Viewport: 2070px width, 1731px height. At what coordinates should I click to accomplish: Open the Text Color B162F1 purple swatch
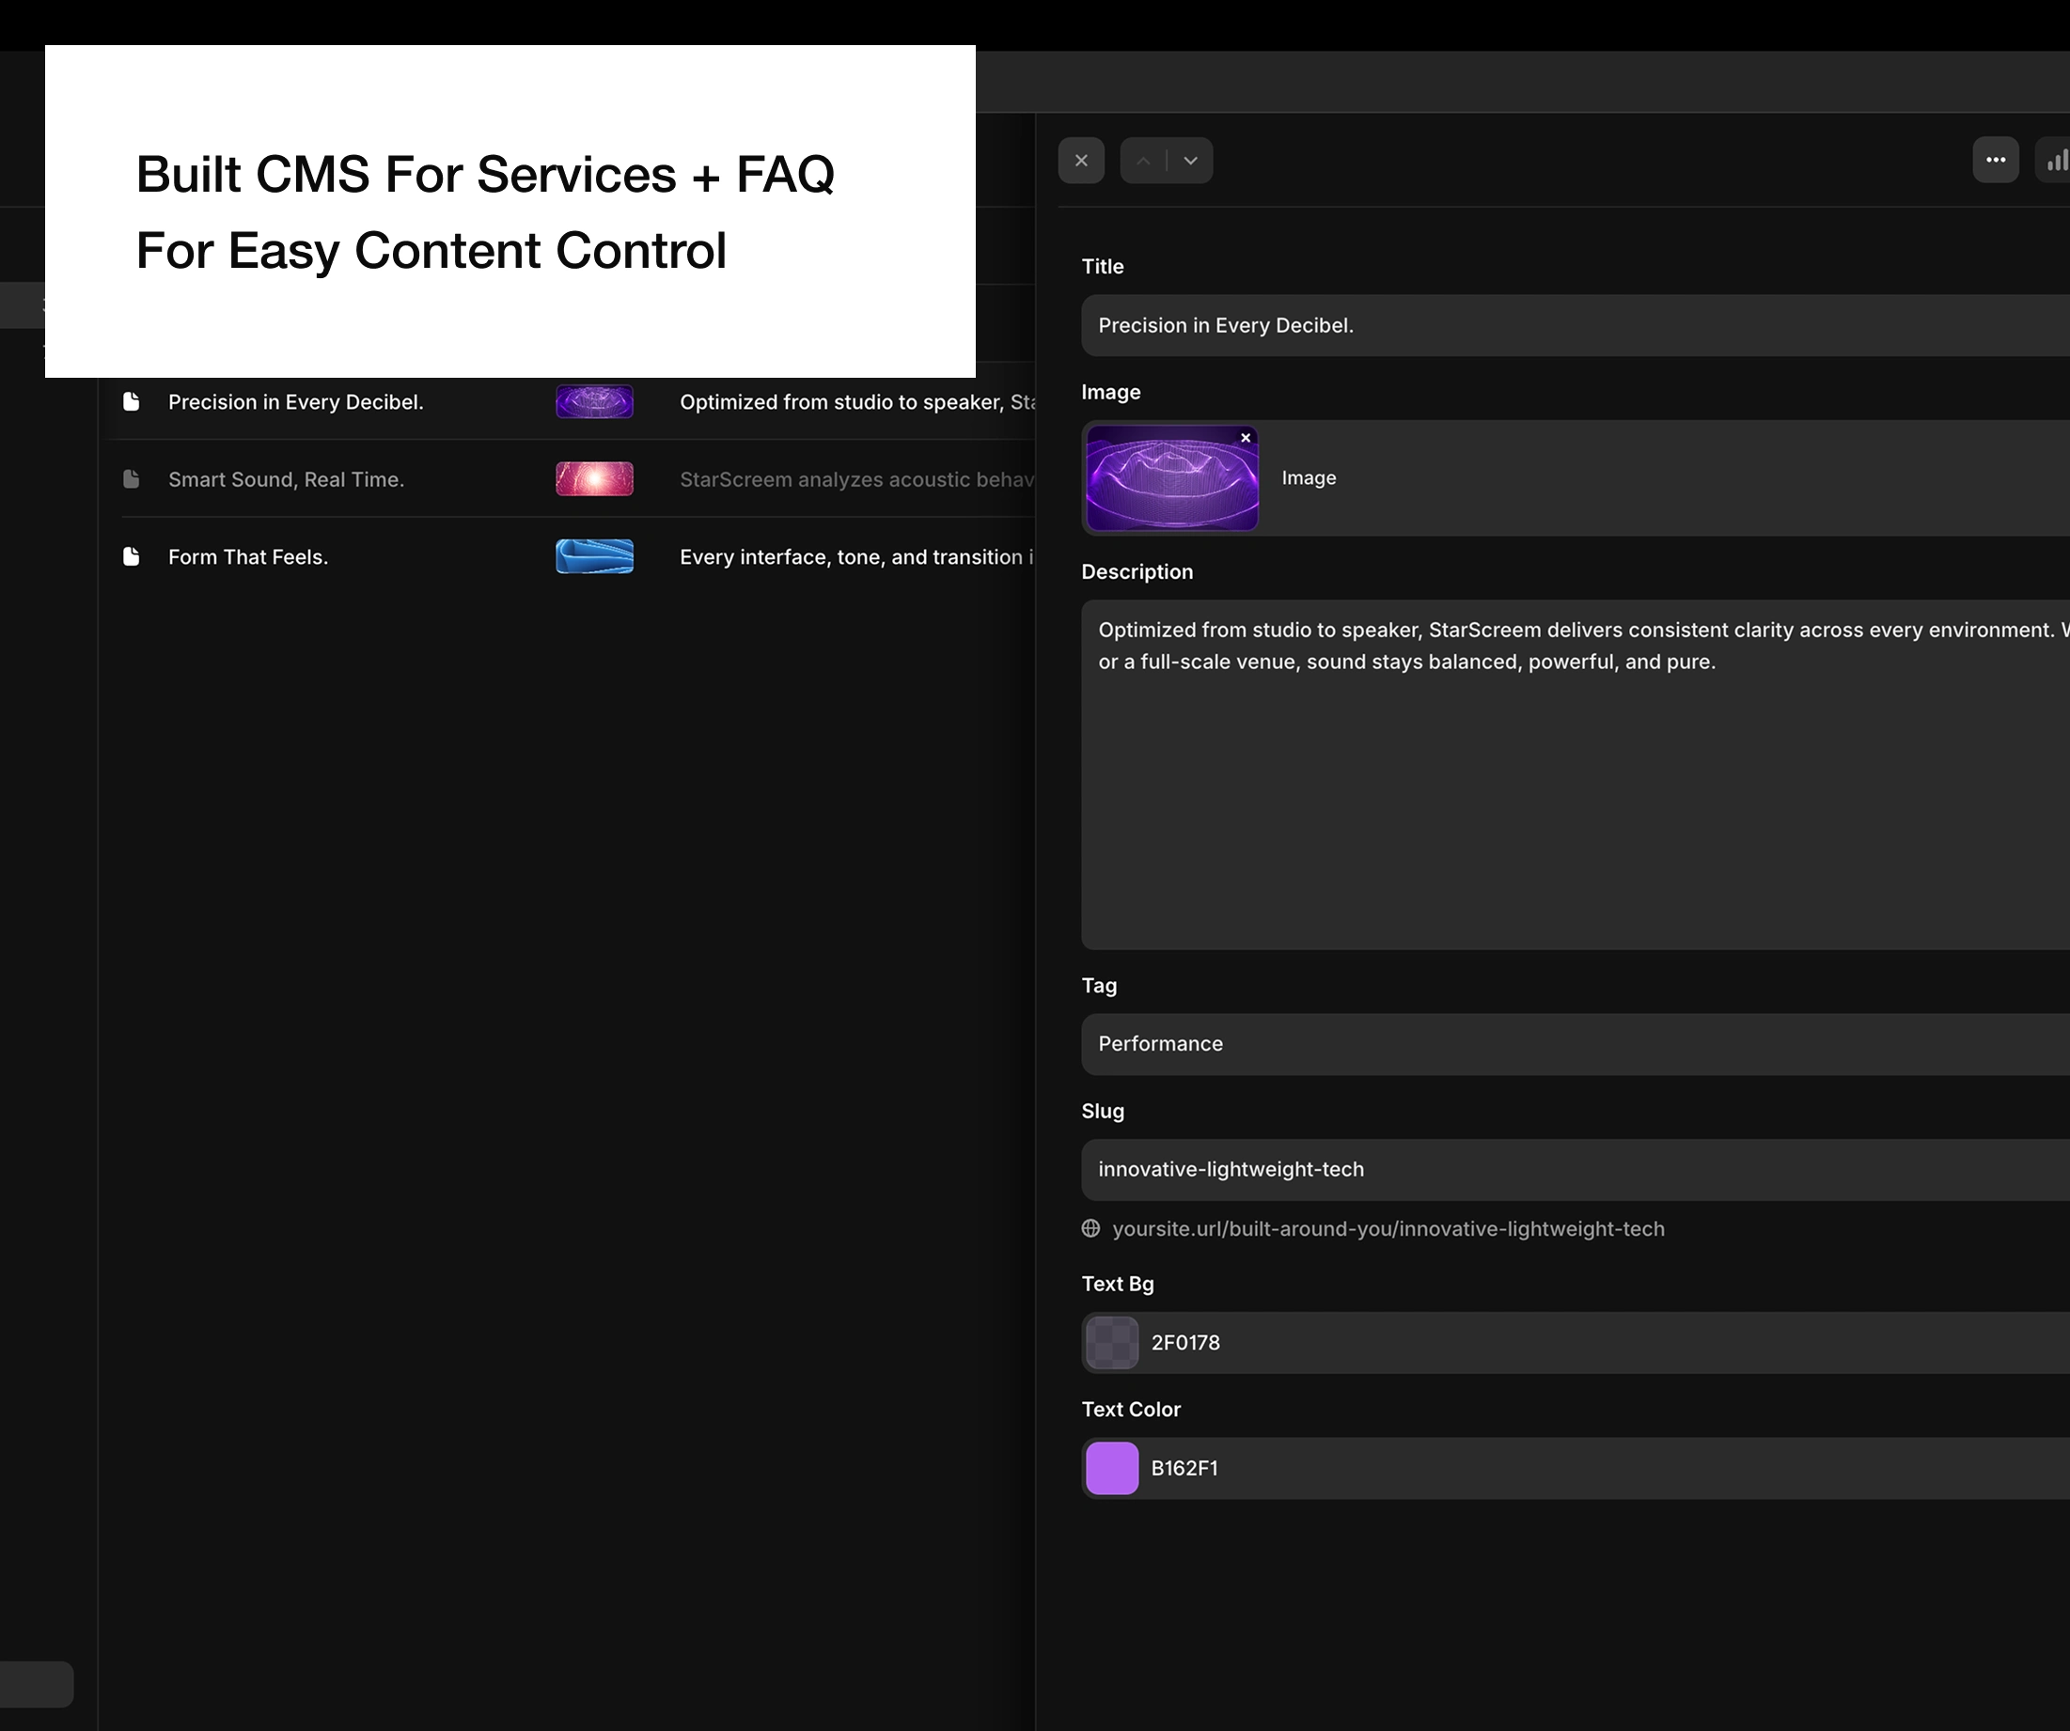1112,1468
